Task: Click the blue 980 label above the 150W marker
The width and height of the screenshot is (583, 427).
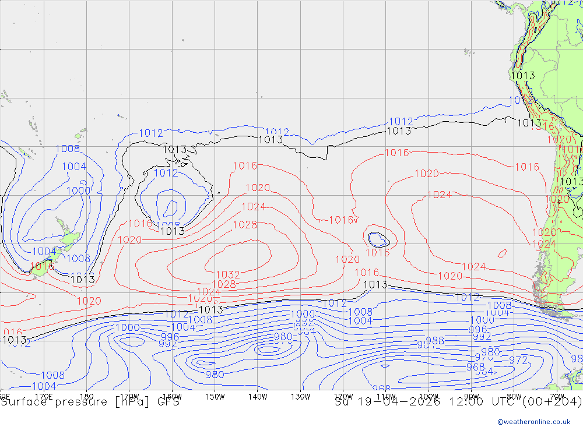Action: pos(215,374)
